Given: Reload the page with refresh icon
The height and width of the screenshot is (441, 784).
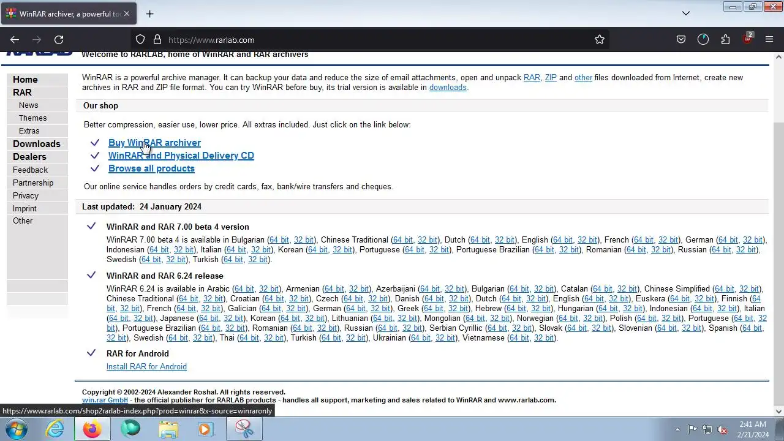Looking at the screenshot, I should tap(59, 39).
